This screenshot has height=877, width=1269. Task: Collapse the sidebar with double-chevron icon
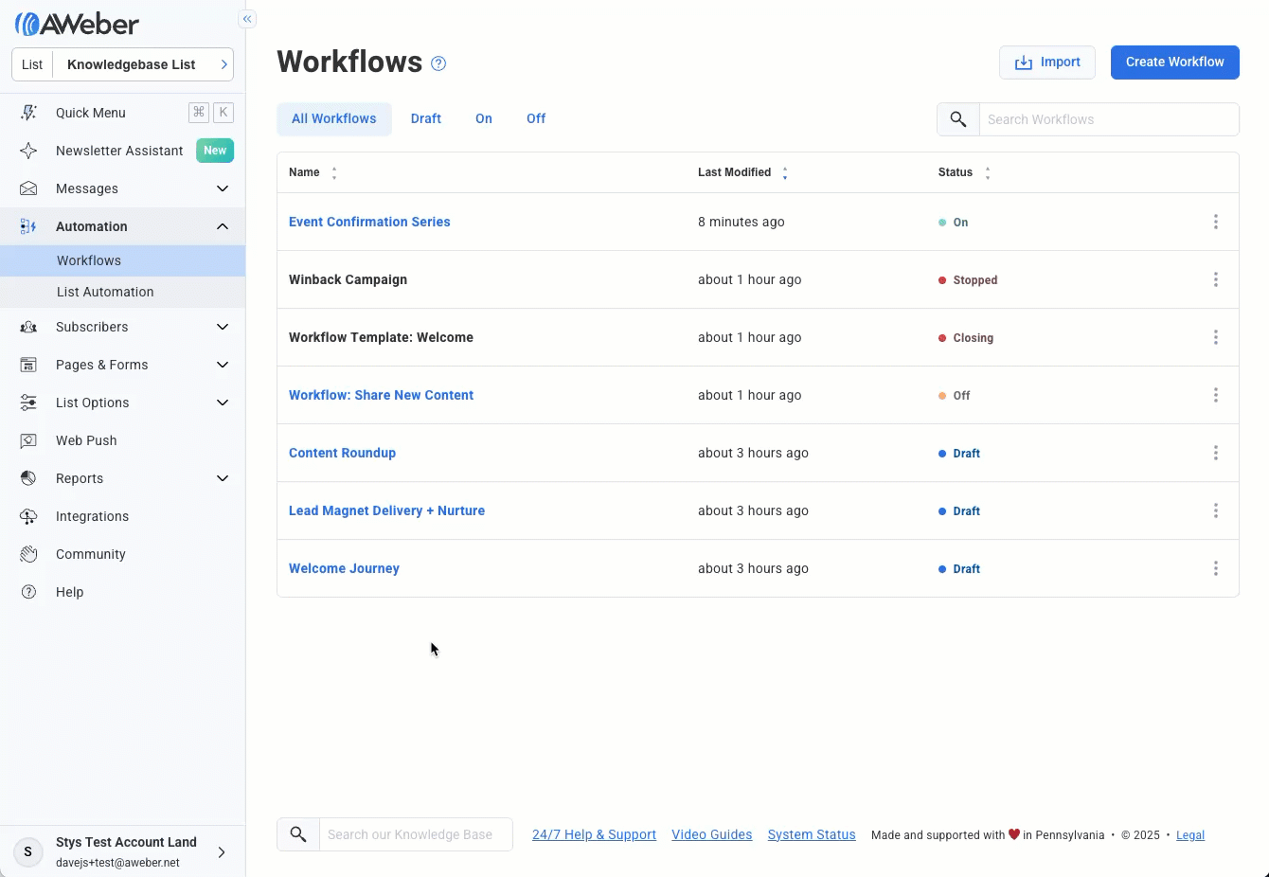pos(247,19)
